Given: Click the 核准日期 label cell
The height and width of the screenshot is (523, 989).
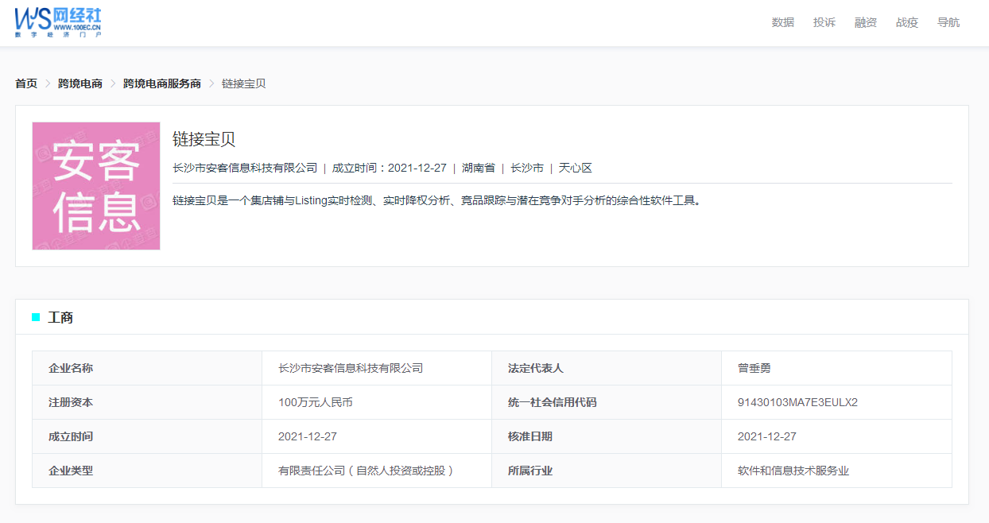Looking at the screenshot, I should (x=607, y=436).
